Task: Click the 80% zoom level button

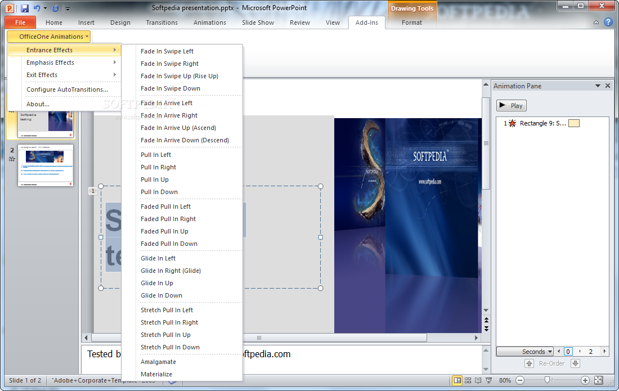Action: click(505, 380)
